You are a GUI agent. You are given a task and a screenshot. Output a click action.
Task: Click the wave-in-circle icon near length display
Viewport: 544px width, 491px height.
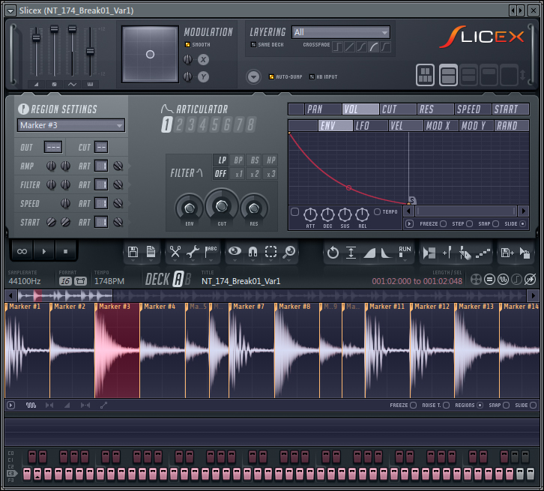tap(503, 280)
